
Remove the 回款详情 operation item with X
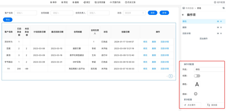tap(221, 33)
